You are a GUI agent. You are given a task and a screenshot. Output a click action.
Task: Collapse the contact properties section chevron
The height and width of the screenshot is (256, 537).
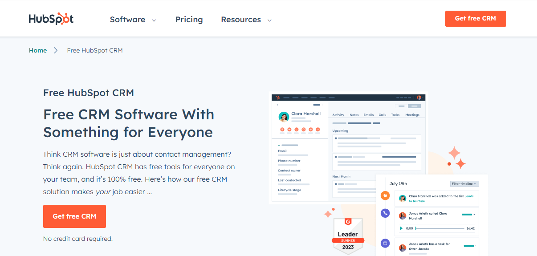(279, 145)
